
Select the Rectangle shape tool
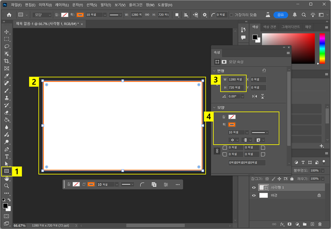[x=7, y=171]
